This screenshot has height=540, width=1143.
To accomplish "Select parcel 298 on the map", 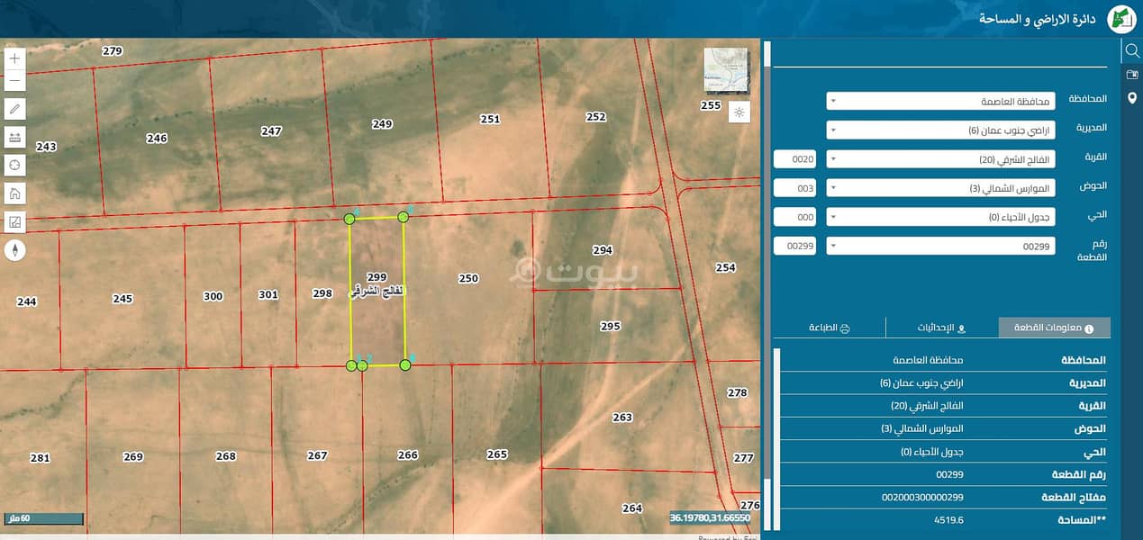I will pyautogui.click(x=322, y=293).
